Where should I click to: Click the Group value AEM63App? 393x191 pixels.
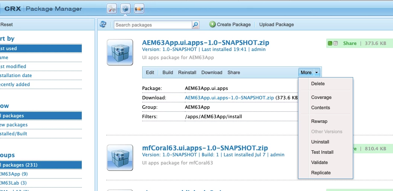(x=197, y=107)
